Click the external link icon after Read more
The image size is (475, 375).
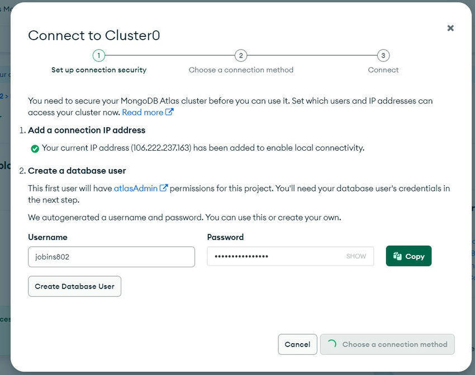tap(169, 113)
